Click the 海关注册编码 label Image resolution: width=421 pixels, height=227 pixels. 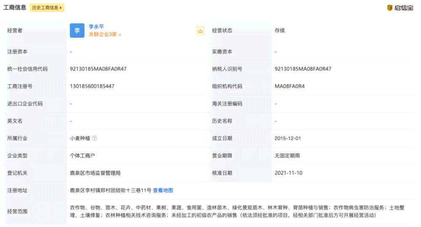227,104
